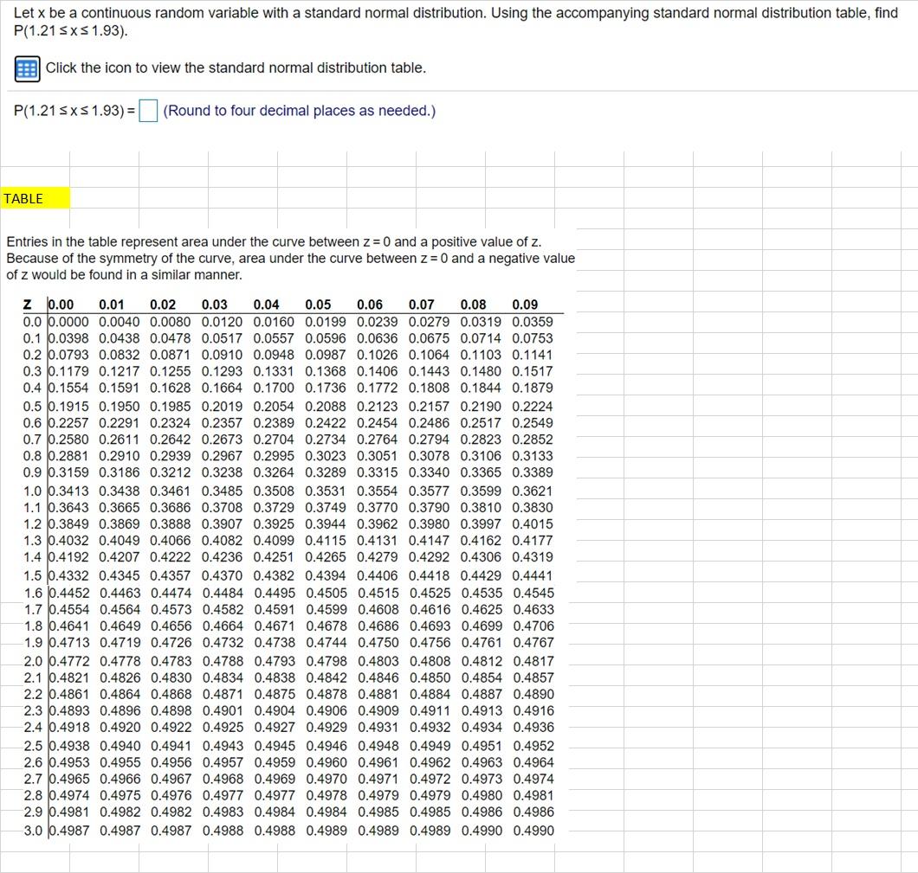Click the 'Entries in the table represent area' description
The height and width of the screenshot is (873, 918).
290,258
